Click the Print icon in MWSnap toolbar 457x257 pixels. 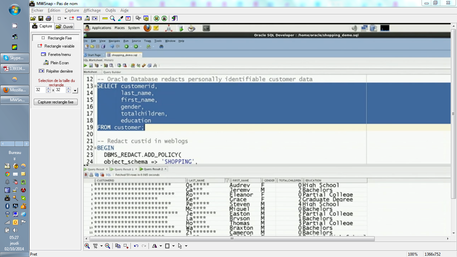(x=49, y=18)
